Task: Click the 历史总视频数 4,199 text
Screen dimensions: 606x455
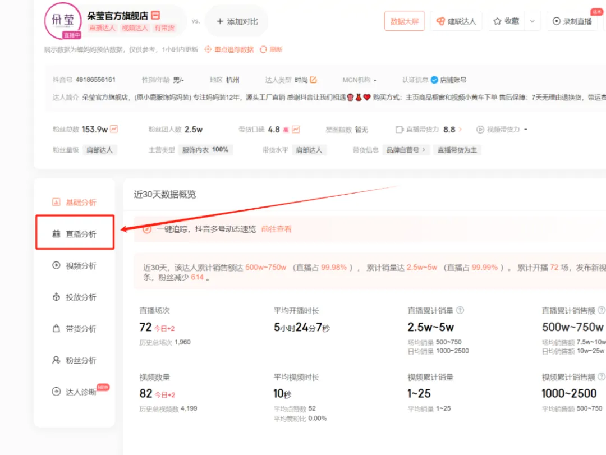Action: [x=168, y=408]
